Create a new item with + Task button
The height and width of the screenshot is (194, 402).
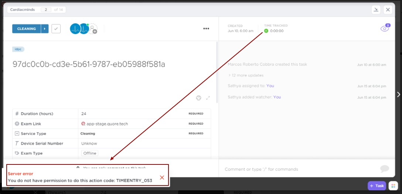(377, 186)
